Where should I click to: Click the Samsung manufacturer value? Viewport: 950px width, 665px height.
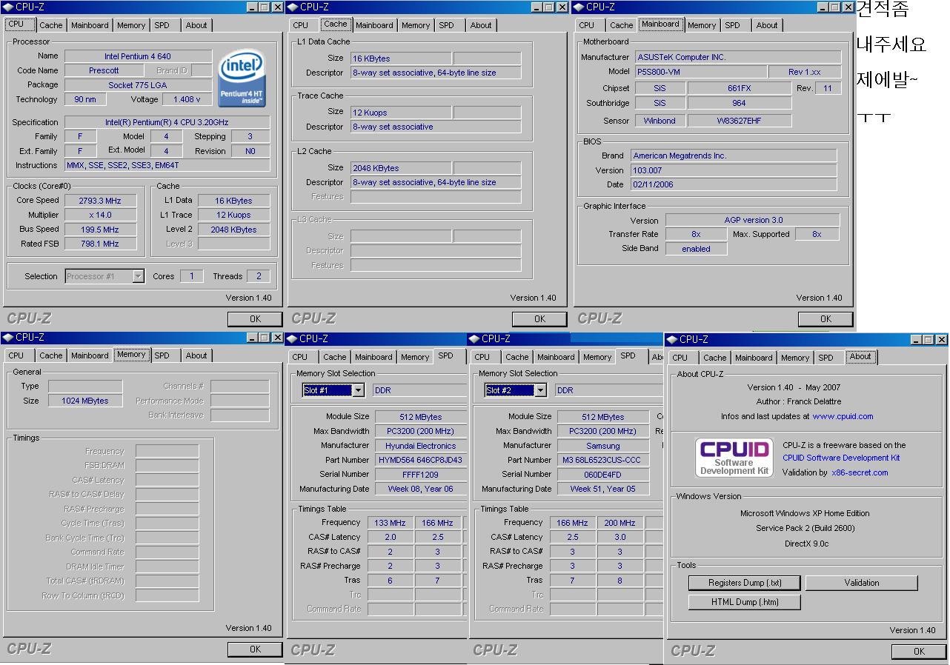(x=603, y=446)
